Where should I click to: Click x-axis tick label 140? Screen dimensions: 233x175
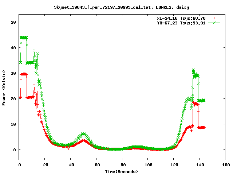(200, 165)
